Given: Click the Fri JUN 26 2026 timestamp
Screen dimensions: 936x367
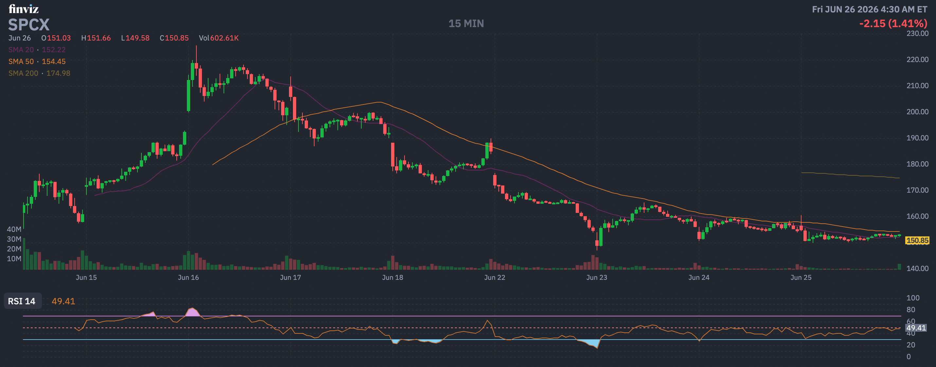Looking at the screenshot, I should [x=870, y=9].
